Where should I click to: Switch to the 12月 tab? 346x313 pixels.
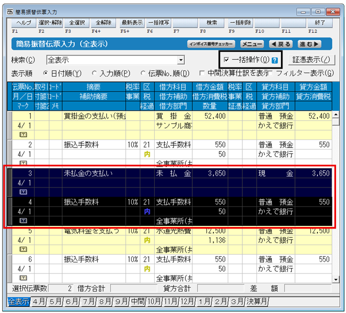coord(187,301)
